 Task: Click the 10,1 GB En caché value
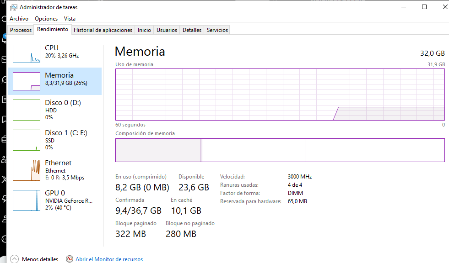click(x=186, y=211)
